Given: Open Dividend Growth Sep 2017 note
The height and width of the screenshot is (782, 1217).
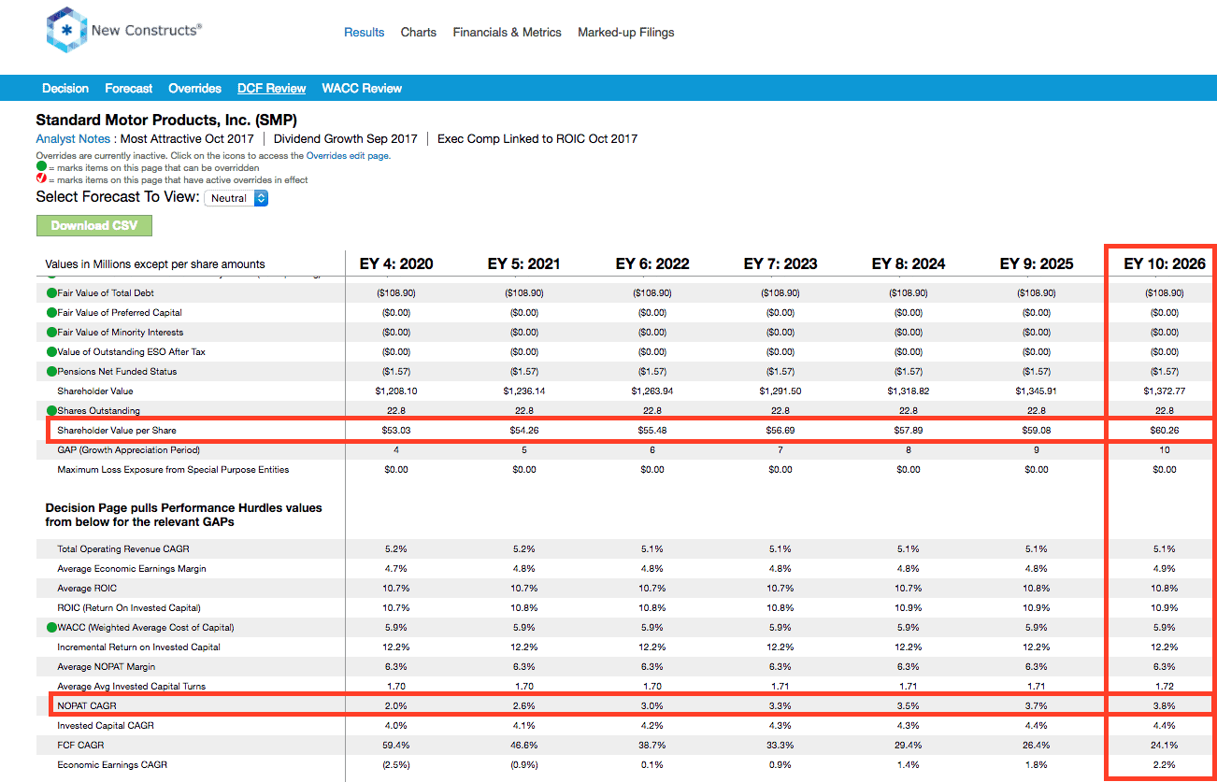Looking at the screenshot, I should [x=345, y=138].
